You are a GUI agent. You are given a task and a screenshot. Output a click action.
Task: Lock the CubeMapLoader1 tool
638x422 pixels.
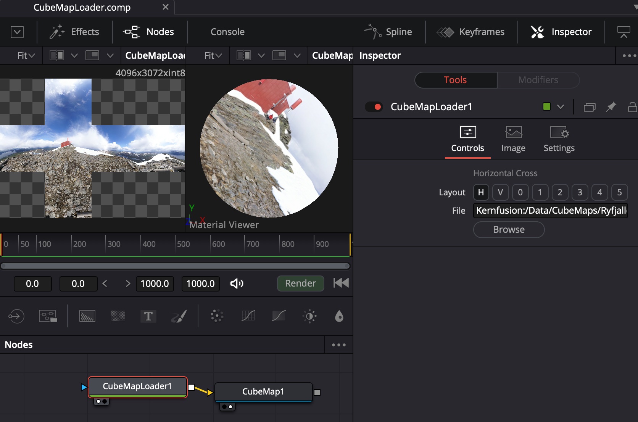632,107
